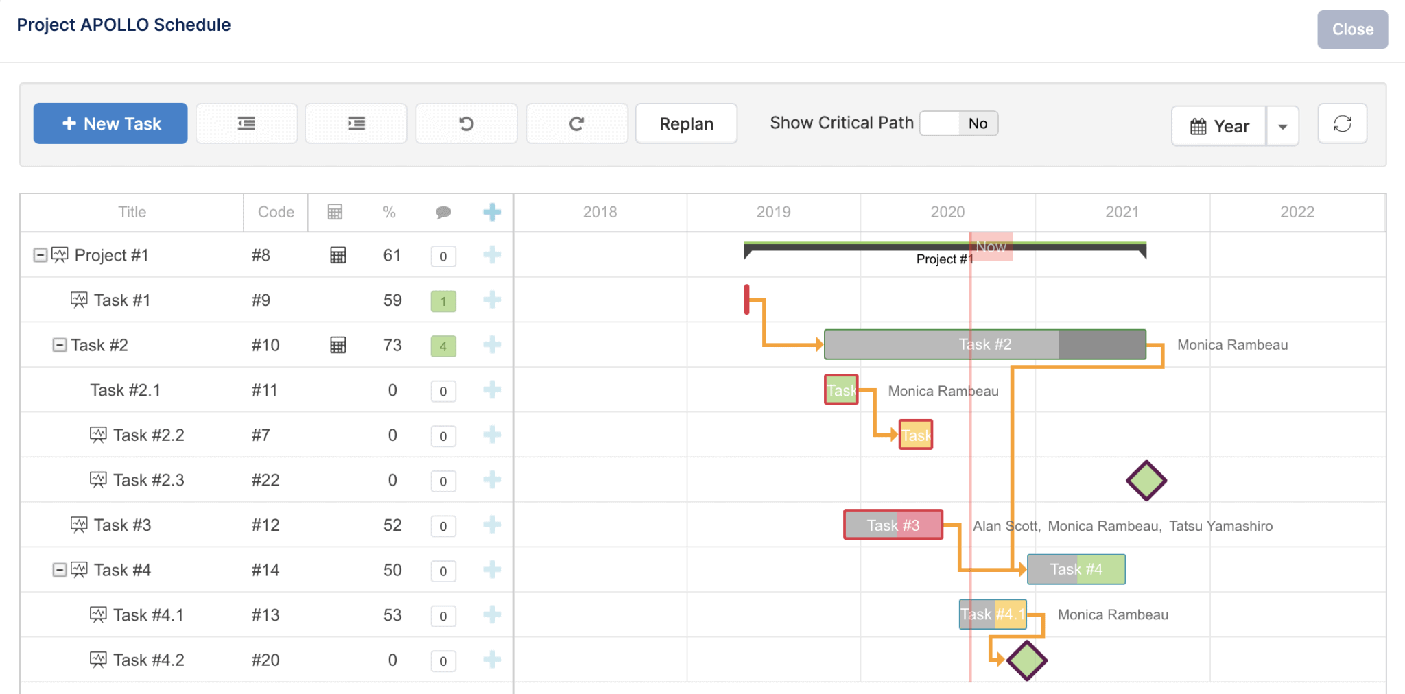Click the undo arrow icon

pyautogui.click(x=466, y=123)
